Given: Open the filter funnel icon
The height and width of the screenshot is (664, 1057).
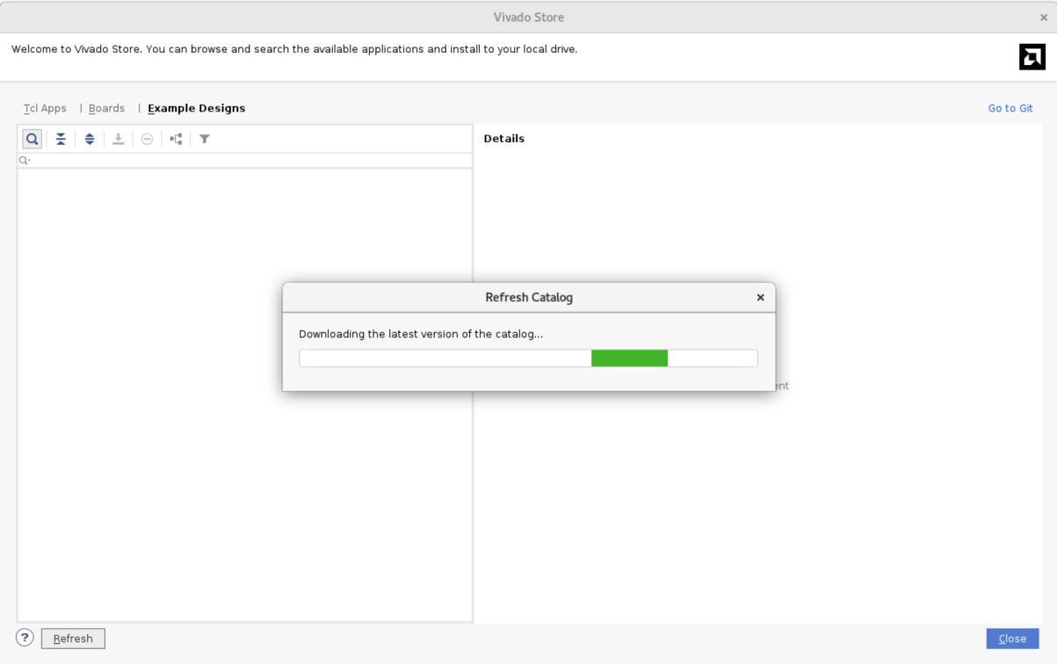Looking at the screenshot, I should [205, 139].
